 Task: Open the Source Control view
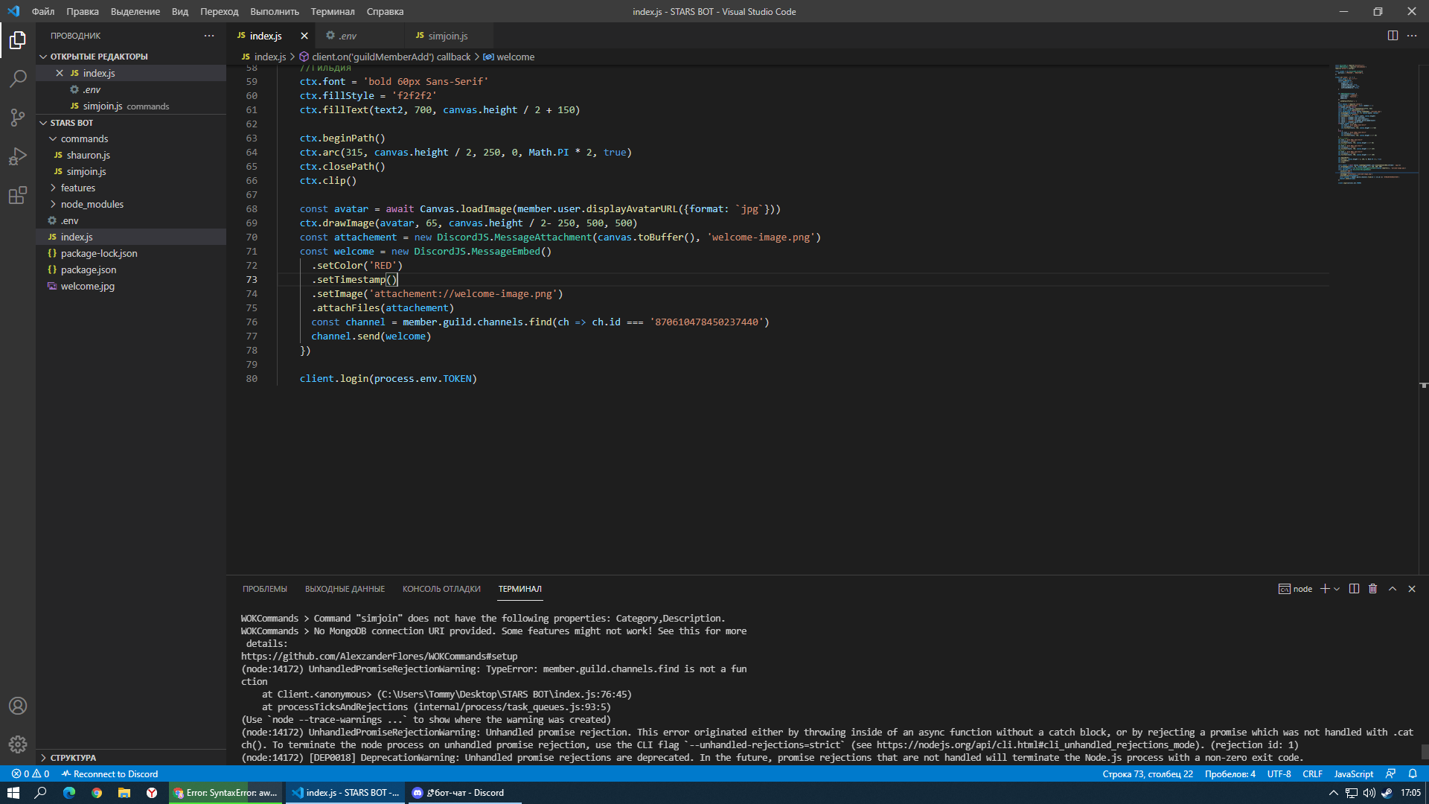point(18,118)
